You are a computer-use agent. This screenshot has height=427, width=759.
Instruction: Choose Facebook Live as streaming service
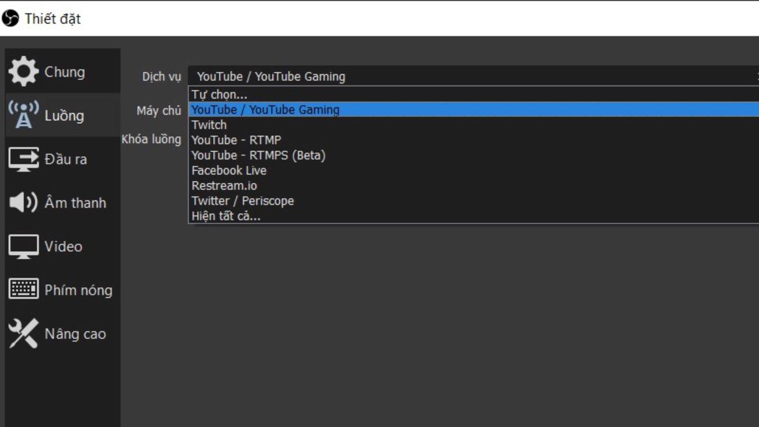229,170
